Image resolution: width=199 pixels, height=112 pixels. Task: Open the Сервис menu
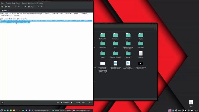(x=24, y=3)
